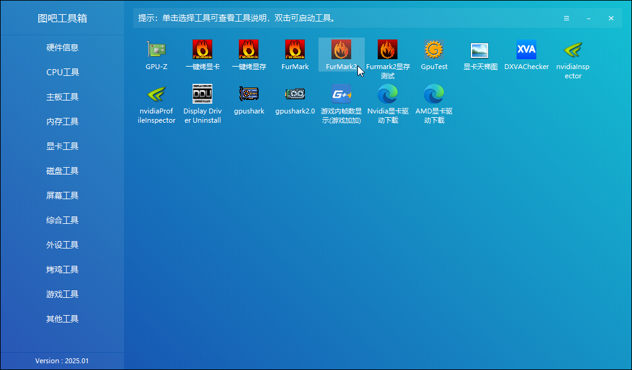The height and width of the screenshot is (370, 632).
Task: Go to the 烤鸡工具 category
Action: [x=62, y=269]
